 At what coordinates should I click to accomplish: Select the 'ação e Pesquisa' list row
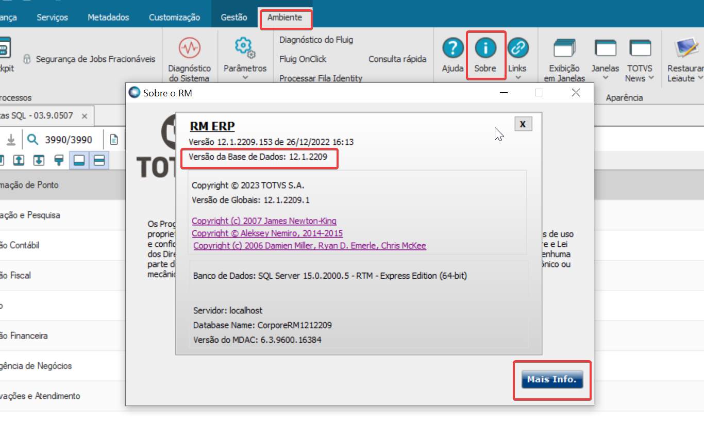[x=63, y=215]
